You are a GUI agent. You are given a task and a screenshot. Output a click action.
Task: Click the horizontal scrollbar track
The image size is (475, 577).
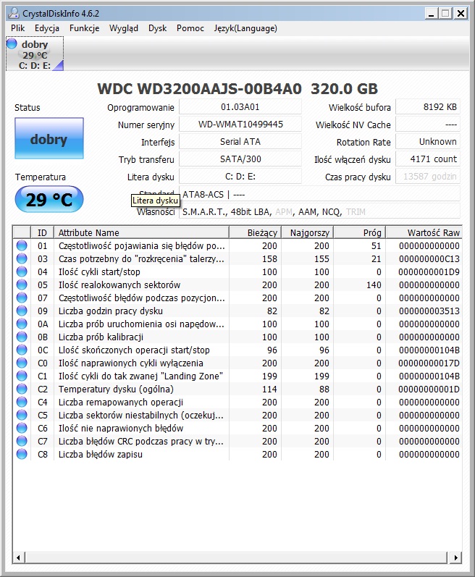coord(237,557)
